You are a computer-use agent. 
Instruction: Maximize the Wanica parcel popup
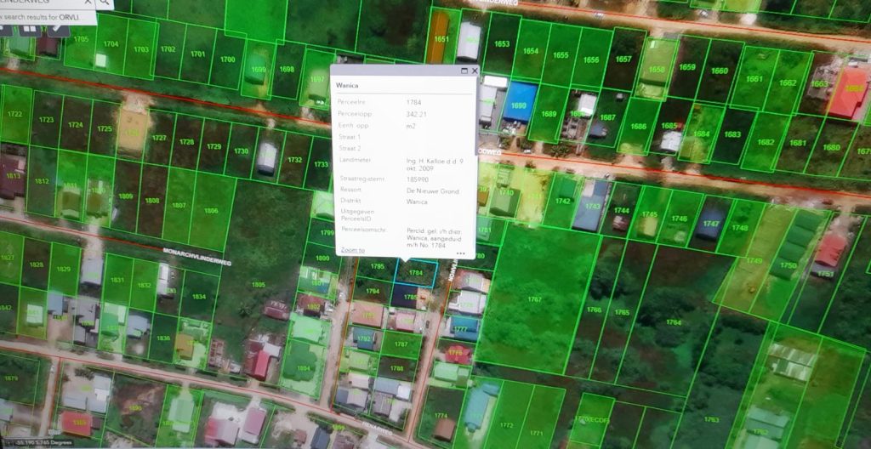tap(464, 71)
